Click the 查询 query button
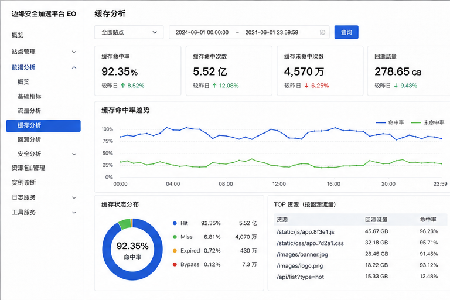This screenshot has width=450, height=300. (346, 32)
